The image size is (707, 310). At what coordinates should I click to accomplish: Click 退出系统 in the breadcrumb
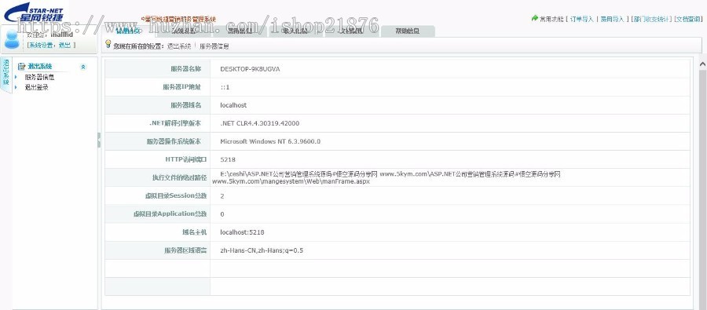pyautogui.click(x=179, y=46)
